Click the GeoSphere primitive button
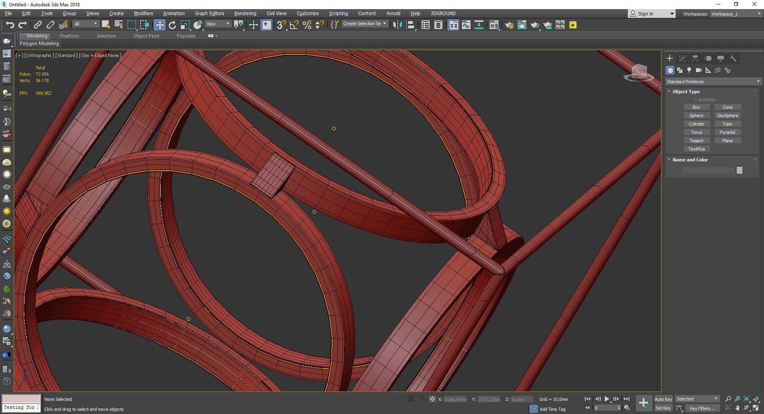The image size is (764, 414). (727, 116)
